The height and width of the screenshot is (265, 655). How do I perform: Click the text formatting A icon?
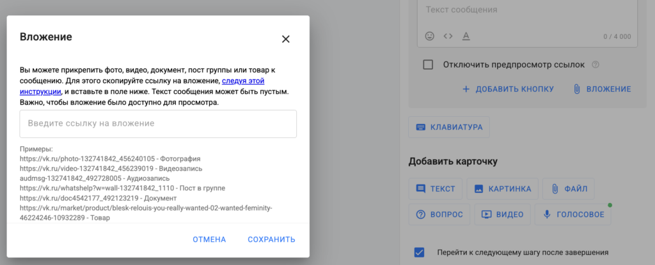click(x=466, y=36)
